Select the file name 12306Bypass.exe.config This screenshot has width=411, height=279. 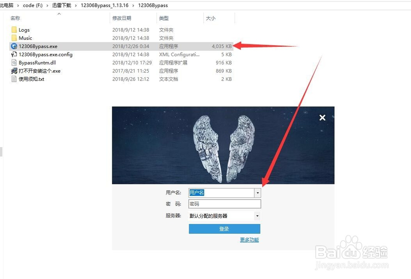[46, 55]
